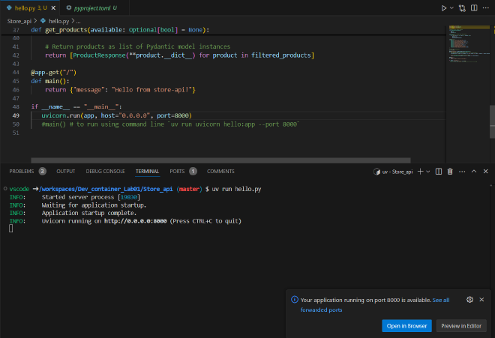The width and height of the screenshot is (495, 338).
Task: Click the gear file icon on pyproject.toml tab
Action: point(68,7)
